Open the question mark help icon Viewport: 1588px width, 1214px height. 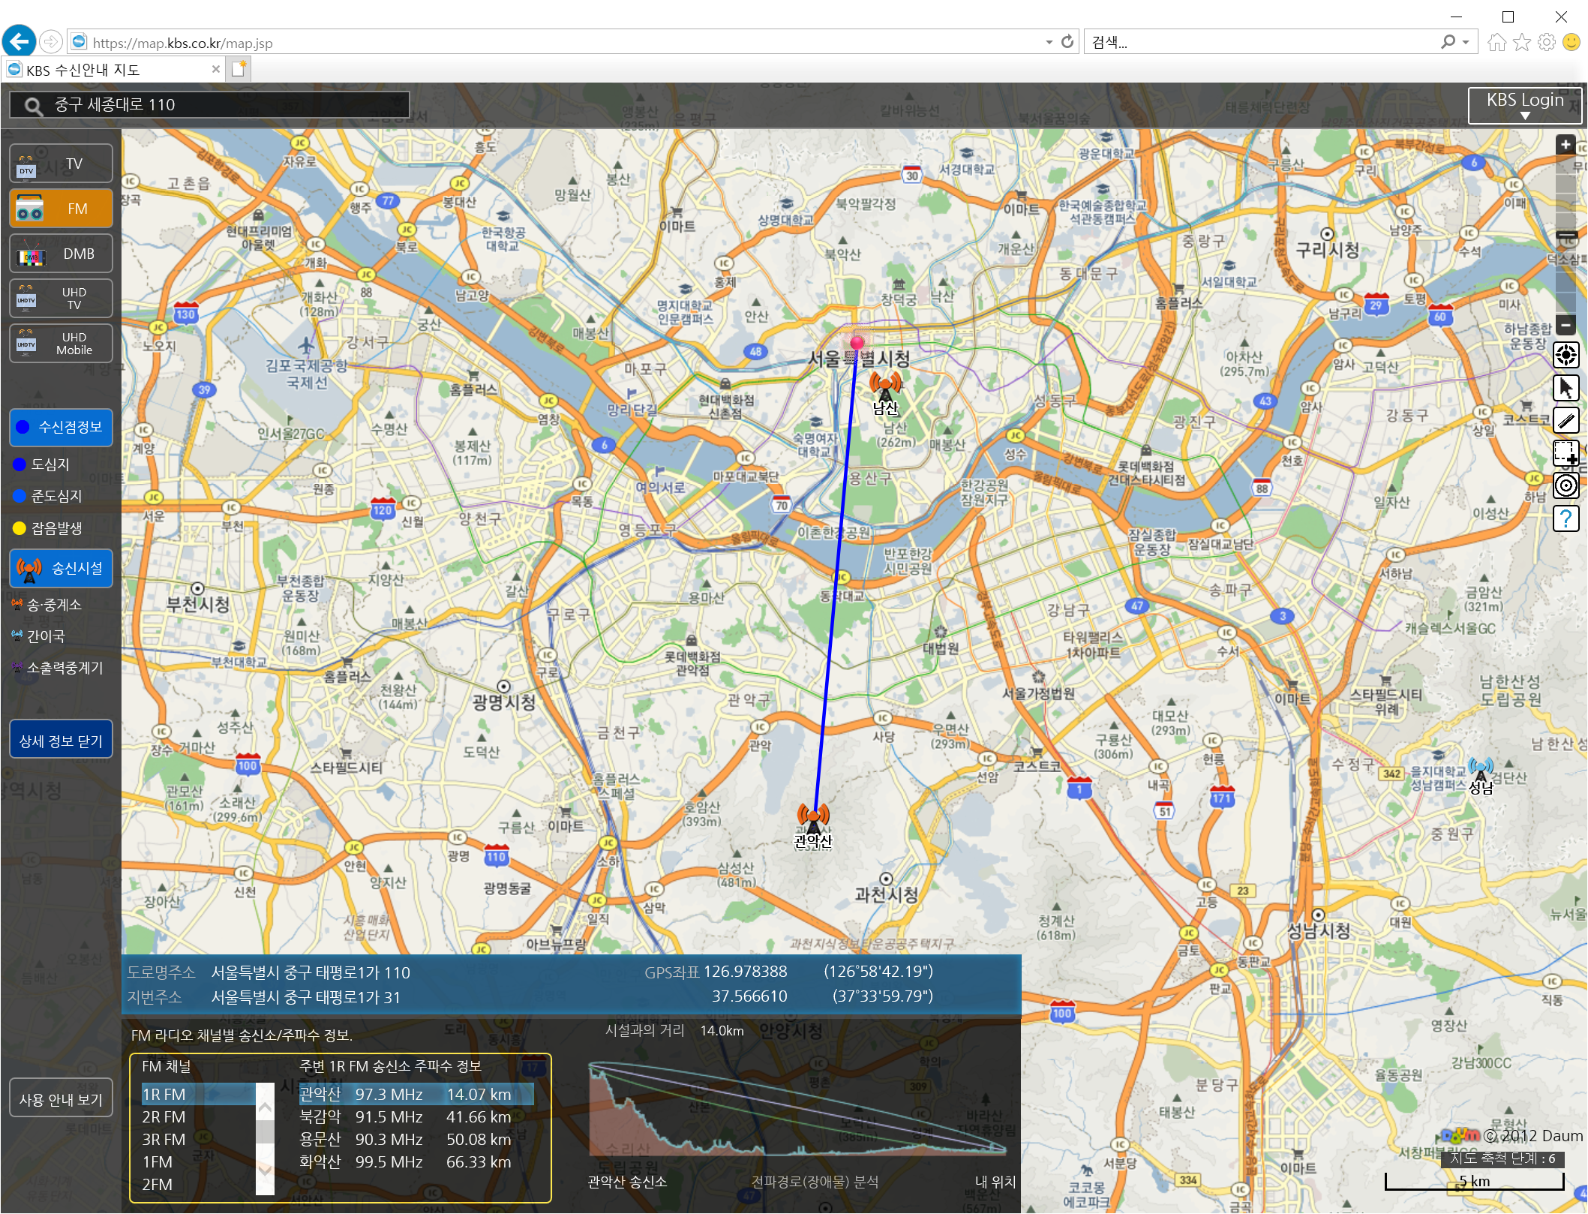click(1565, 518)
